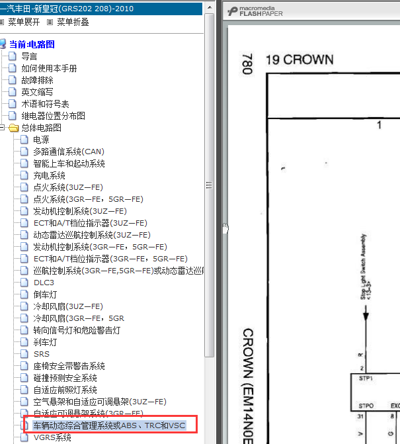Screen dimensions: 400x444
Task: Collapse all menus with 菜单折叠
Action: 73,22
